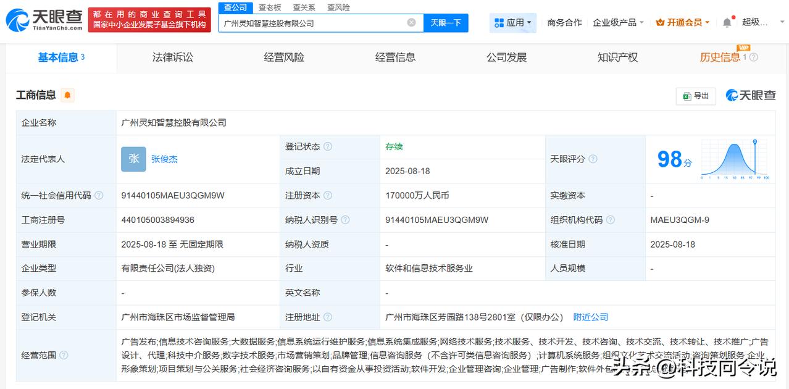Show help icon beside 历史信息 tab
Screen dimensions: 789x389
pyautogui.click(x=753, y=57)
